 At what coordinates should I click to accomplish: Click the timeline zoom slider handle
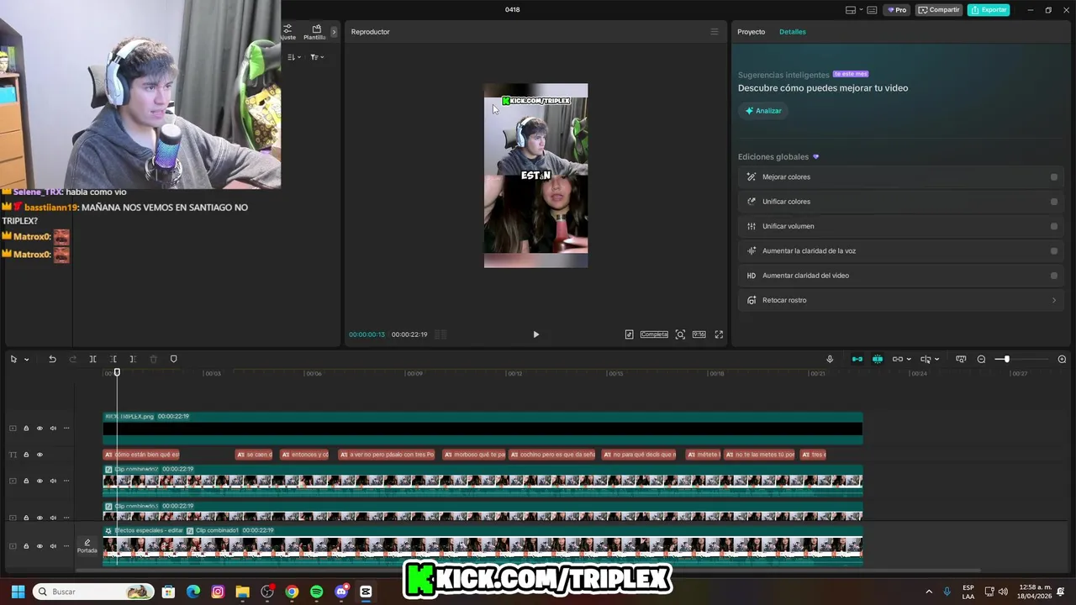(x=1006, y=360)
